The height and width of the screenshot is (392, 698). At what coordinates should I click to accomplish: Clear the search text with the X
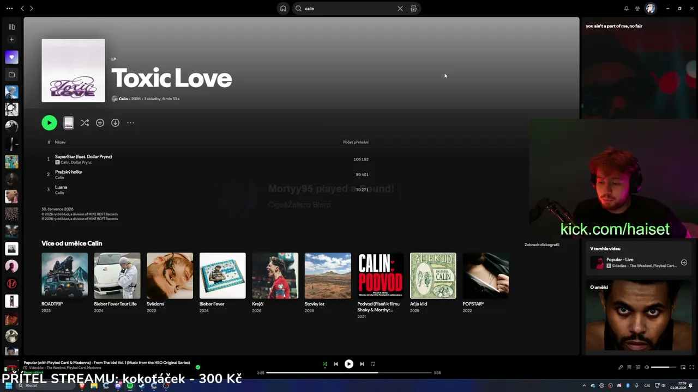(400, 9)
